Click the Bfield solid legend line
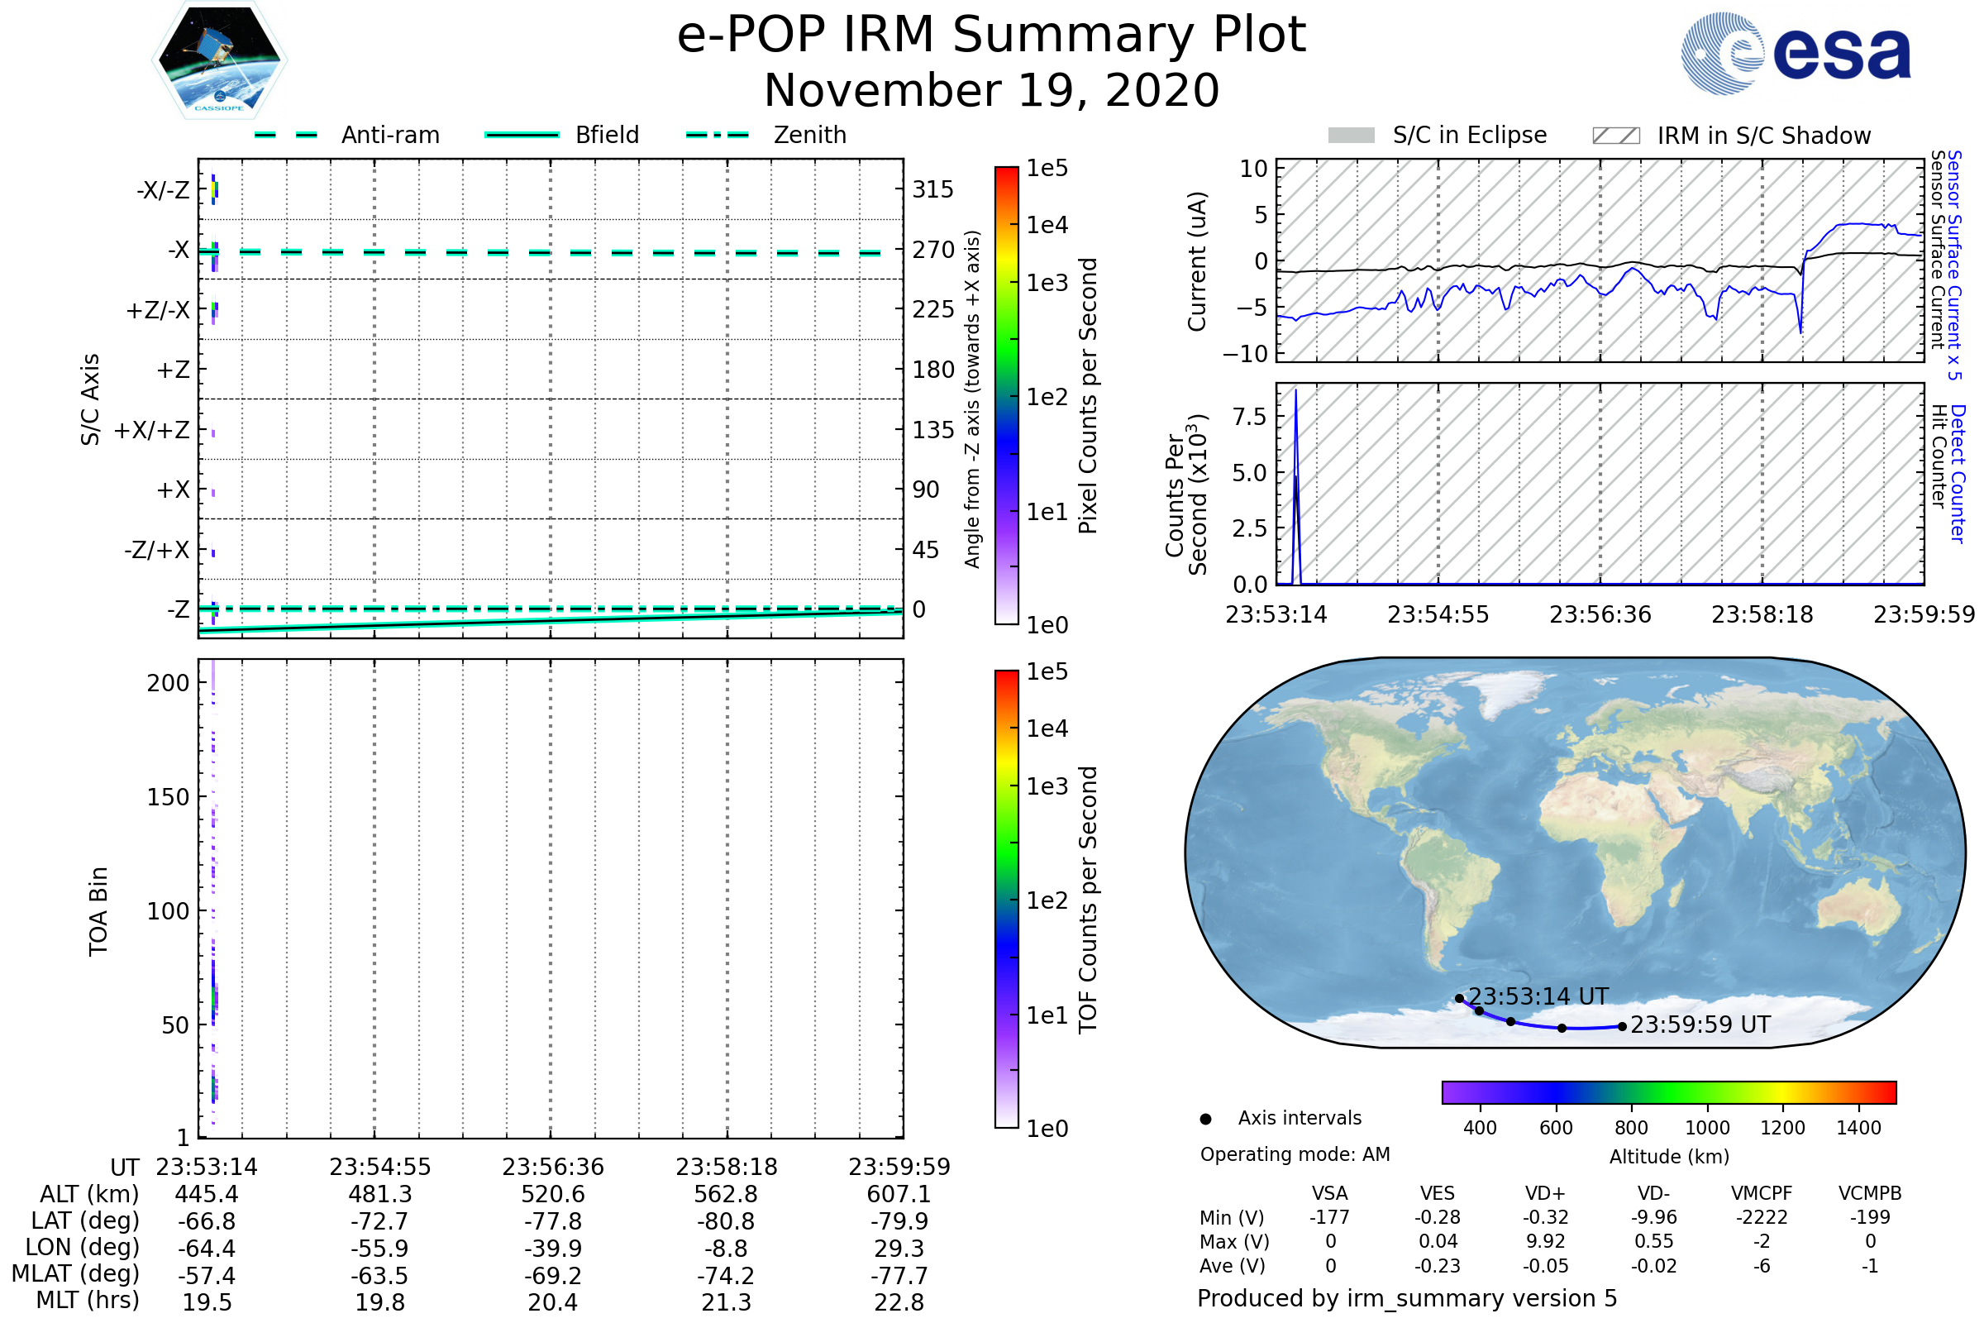Screen dimensions: 1984x1323 [x=522, y=135]
